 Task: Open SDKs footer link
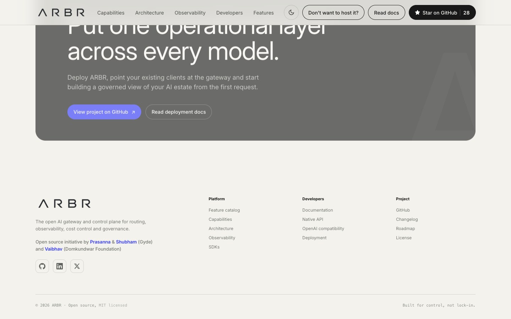point(214,247)
